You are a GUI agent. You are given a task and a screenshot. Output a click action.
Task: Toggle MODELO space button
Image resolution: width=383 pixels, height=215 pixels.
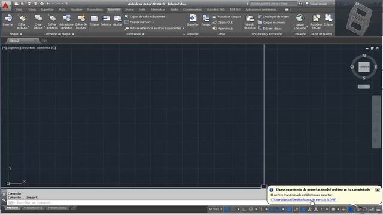pos(215,209)
